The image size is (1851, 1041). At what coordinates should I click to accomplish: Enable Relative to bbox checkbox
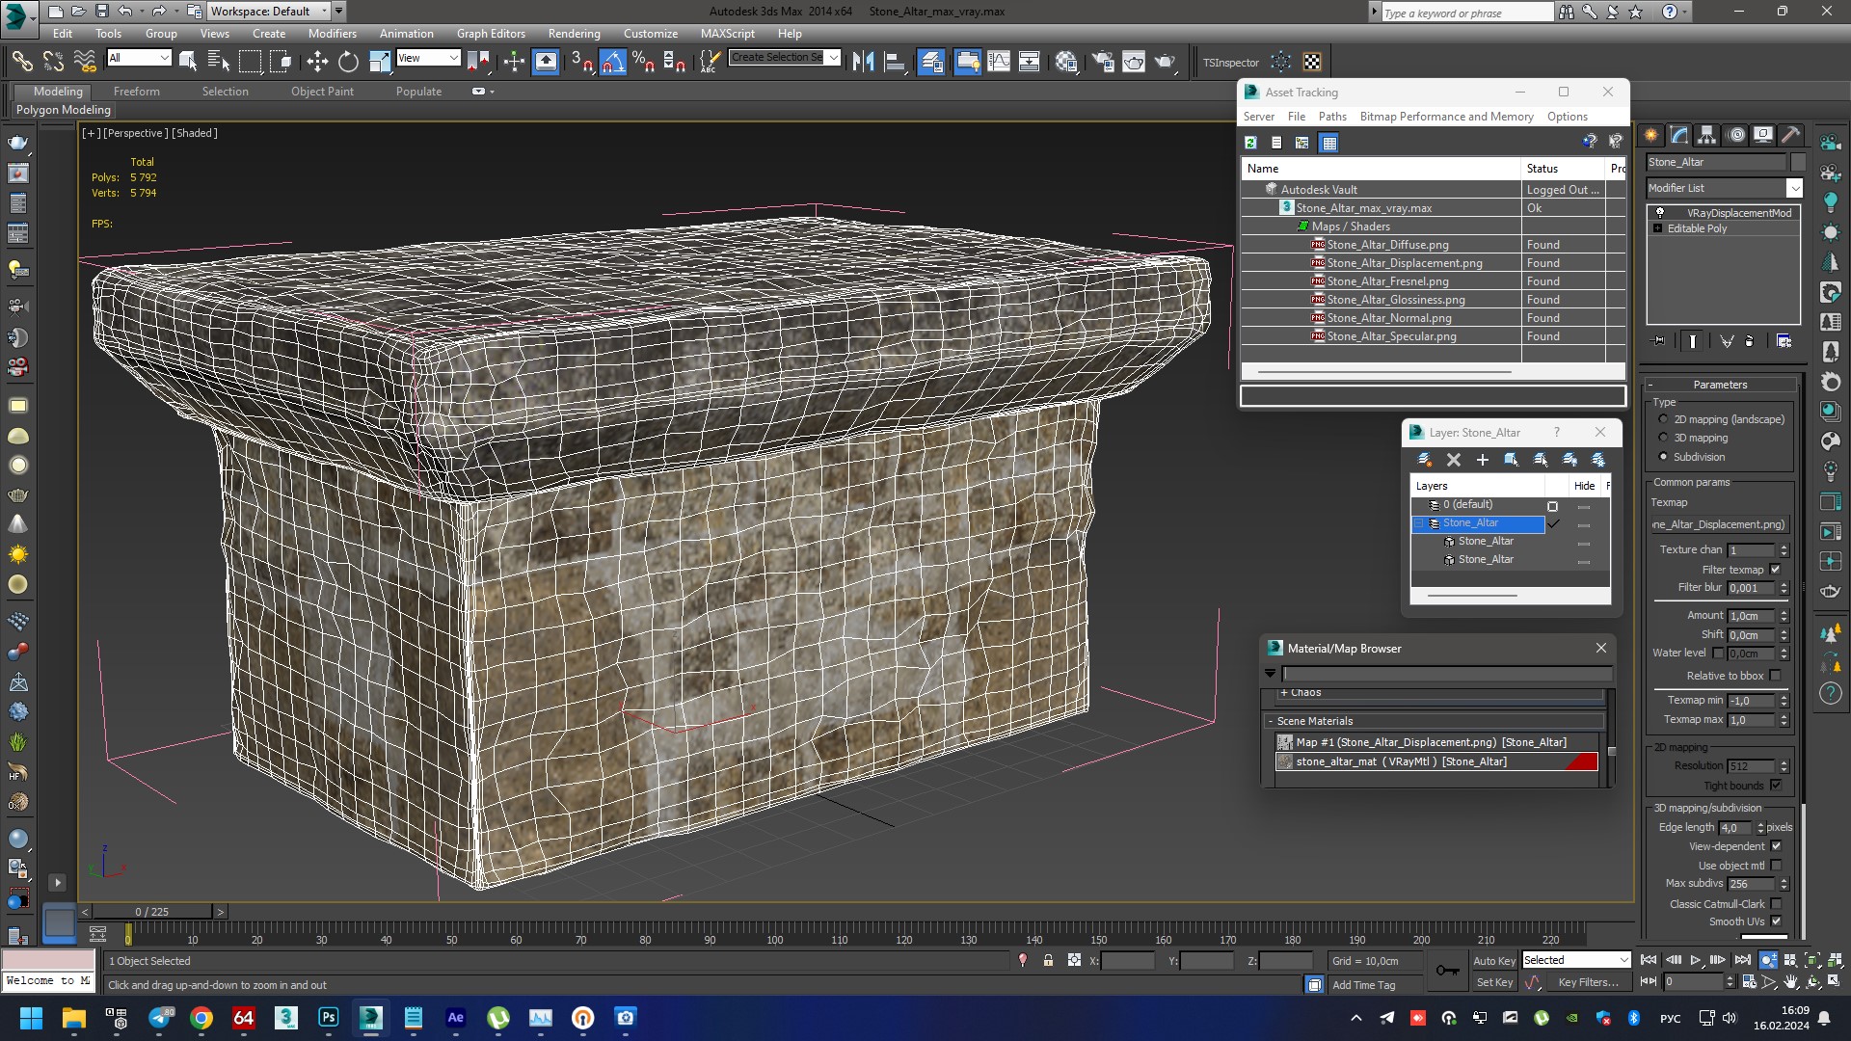pyautogui.click(x=1776, y=676)
